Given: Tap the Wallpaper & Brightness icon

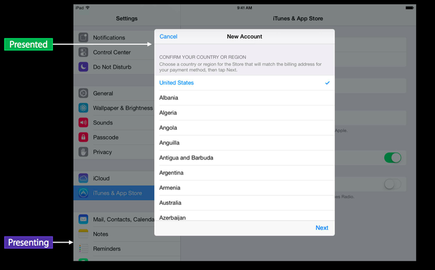Looking at the screenshot, I should (83, 108).
